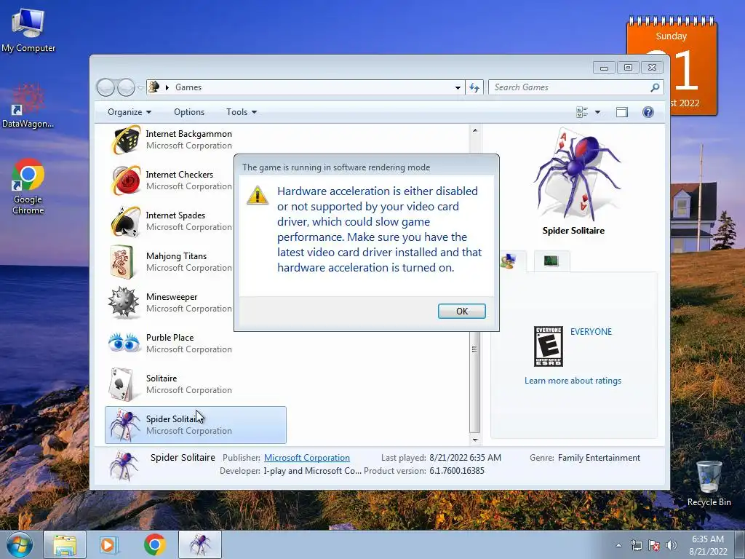Toggle the preview pane button
The width and height of the screenshot is (745, 559).
coord(622,112)
